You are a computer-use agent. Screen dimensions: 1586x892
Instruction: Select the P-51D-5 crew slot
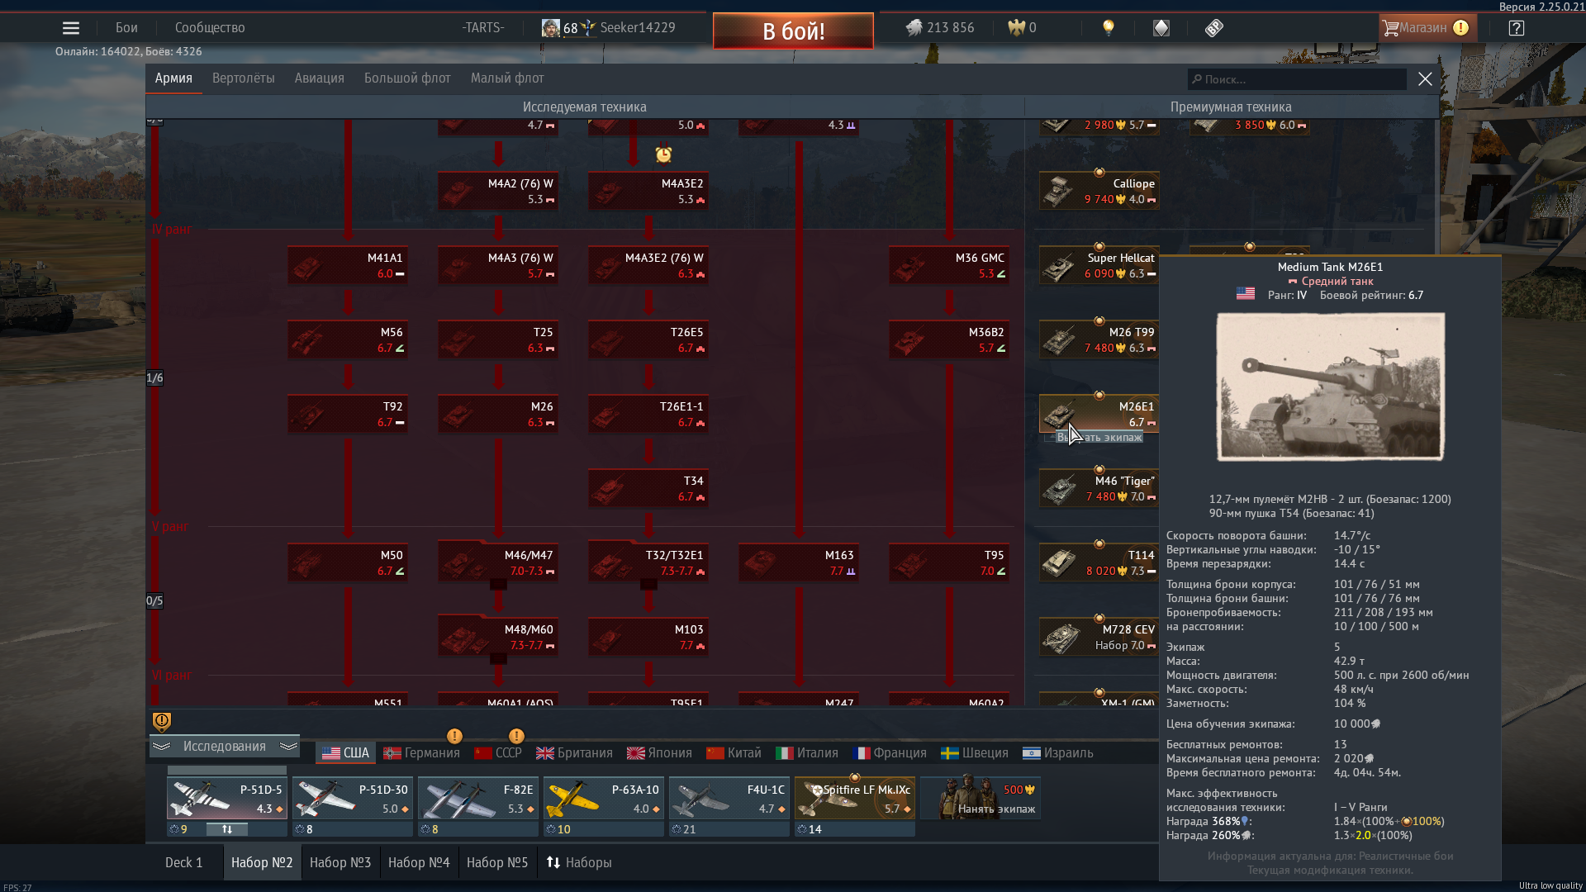tap(227, 799)
